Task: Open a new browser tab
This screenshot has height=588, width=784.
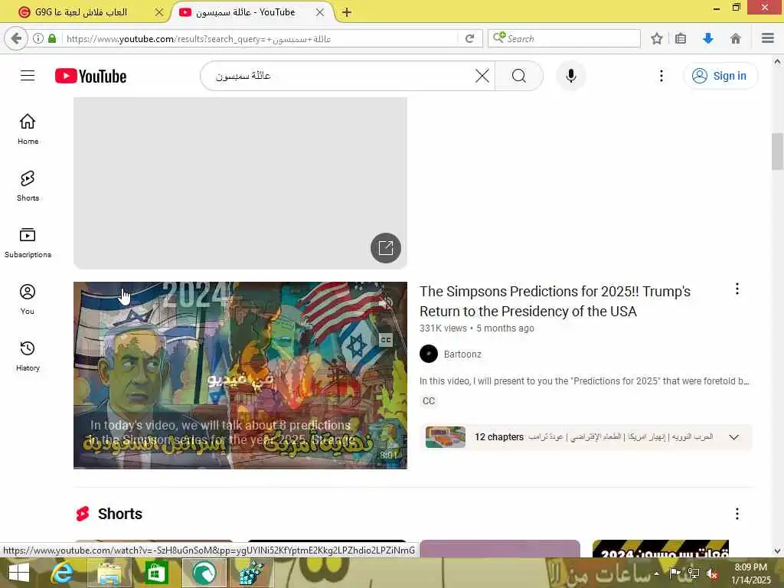Action: (x=347, y=12)
